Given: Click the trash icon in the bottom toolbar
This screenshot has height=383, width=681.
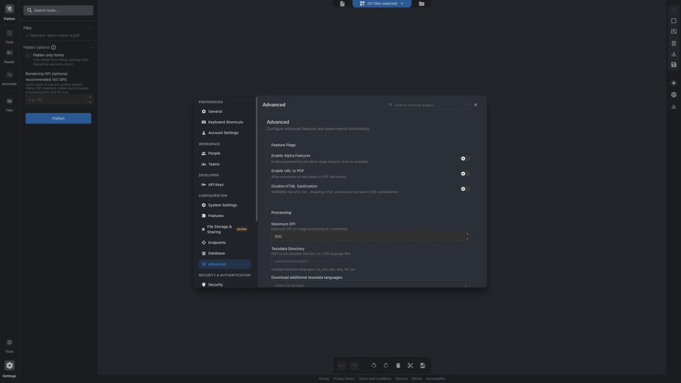Looking at the screenshot, I should click(x=398, y=366).
